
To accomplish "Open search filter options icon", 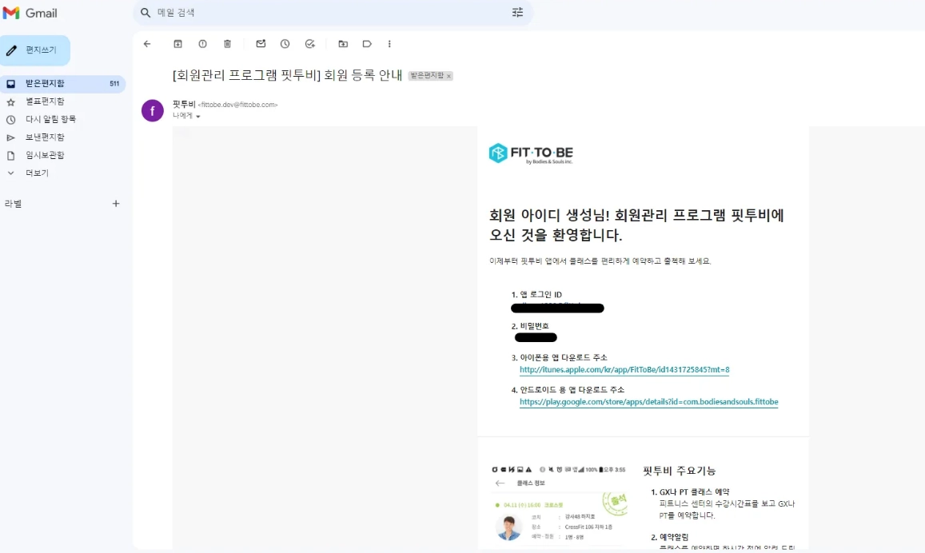I will click(x=517, y=12).
